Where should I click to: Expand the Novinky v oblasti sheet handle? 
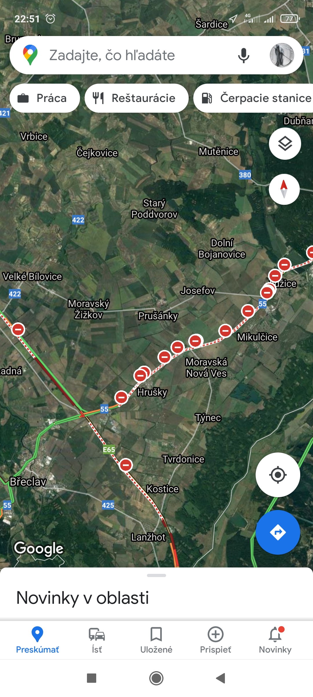pyautogui.click(x=156, y=575)
